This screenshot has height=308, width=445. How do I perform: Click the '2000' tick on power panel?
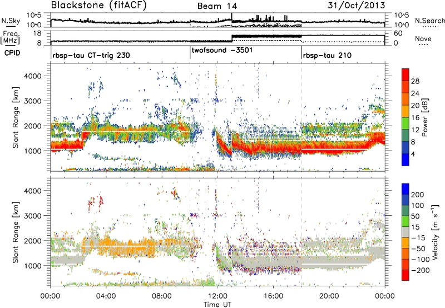click(33, 126)
